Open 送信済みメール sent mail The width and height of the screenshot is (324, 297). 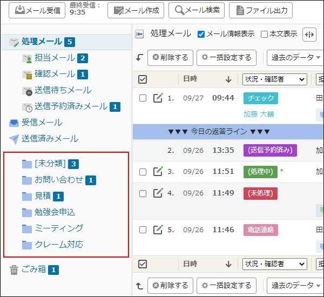point(50,139)
